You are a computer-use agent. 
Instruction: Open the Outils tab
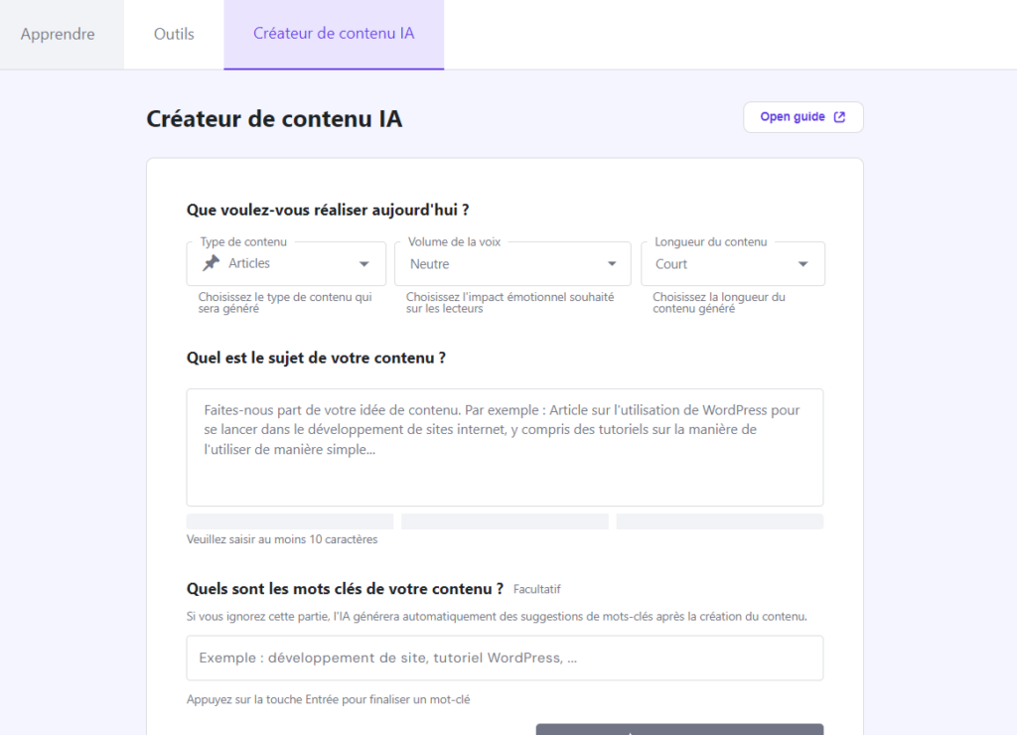174,34
